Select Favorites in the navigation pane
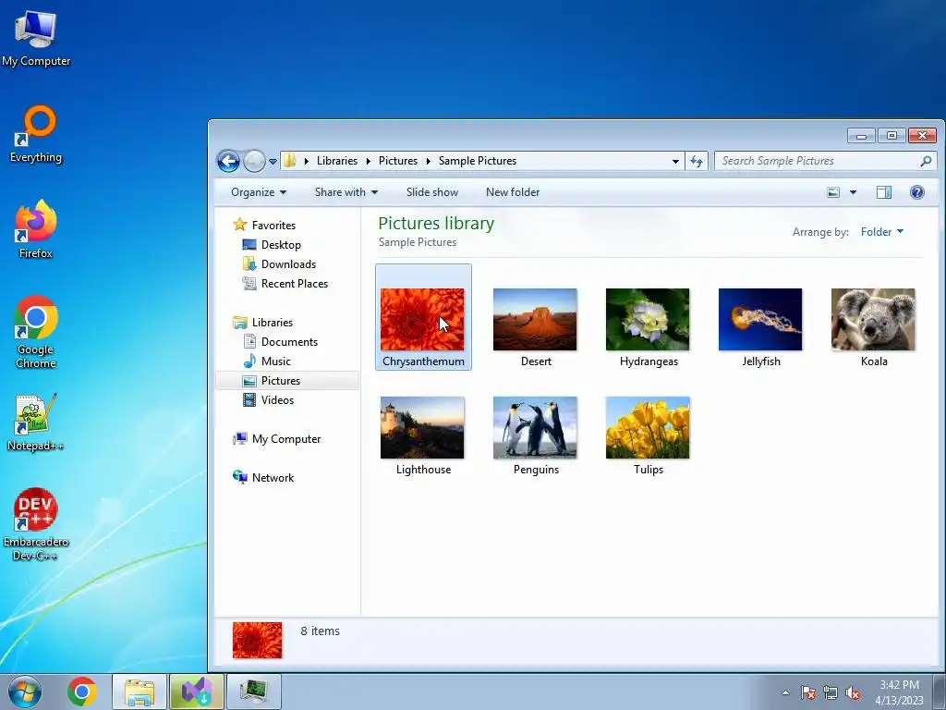Image resolution: width=946 pixels, height=710 pixels. [265, 226]
